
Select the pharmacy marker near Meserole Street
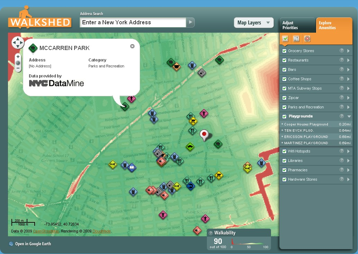(197, 230)
